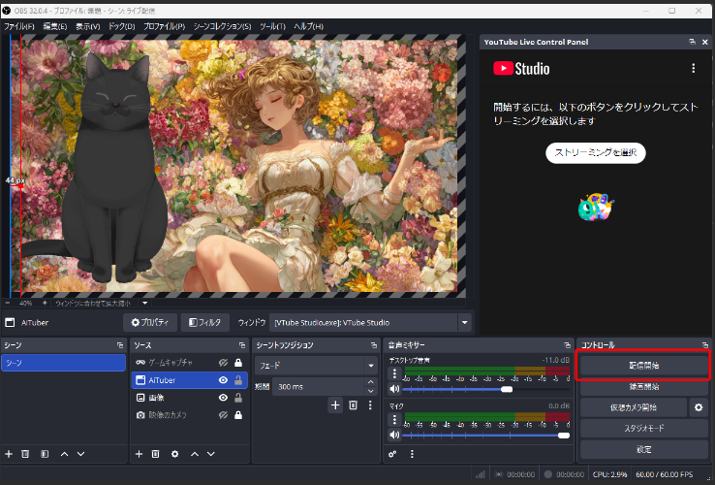The width and height of the screenshot is (715, 485).
Task: Open source properties gear in the Sources toolbar
Action: pyautogui.click(x=174, y=453)
